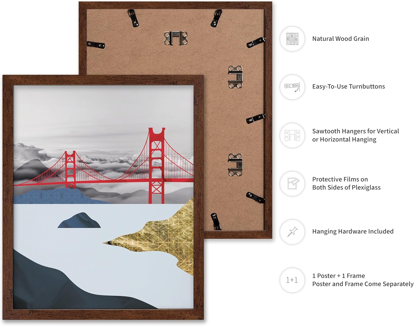Select the Easy-To-Use Turnbuttons label
The height and width of the screenshot is (326, 414).
point(349,86)
